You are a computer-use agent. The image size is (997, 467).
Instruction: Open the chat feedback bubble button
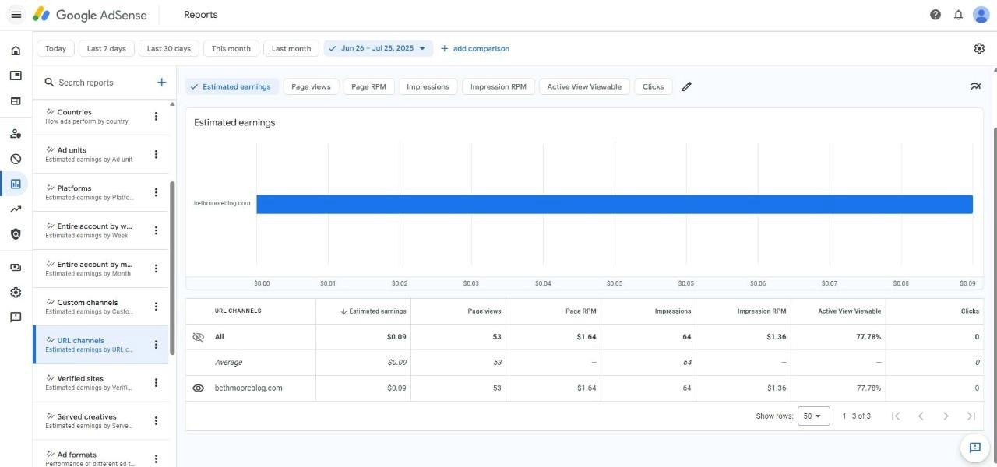[974, 448]
